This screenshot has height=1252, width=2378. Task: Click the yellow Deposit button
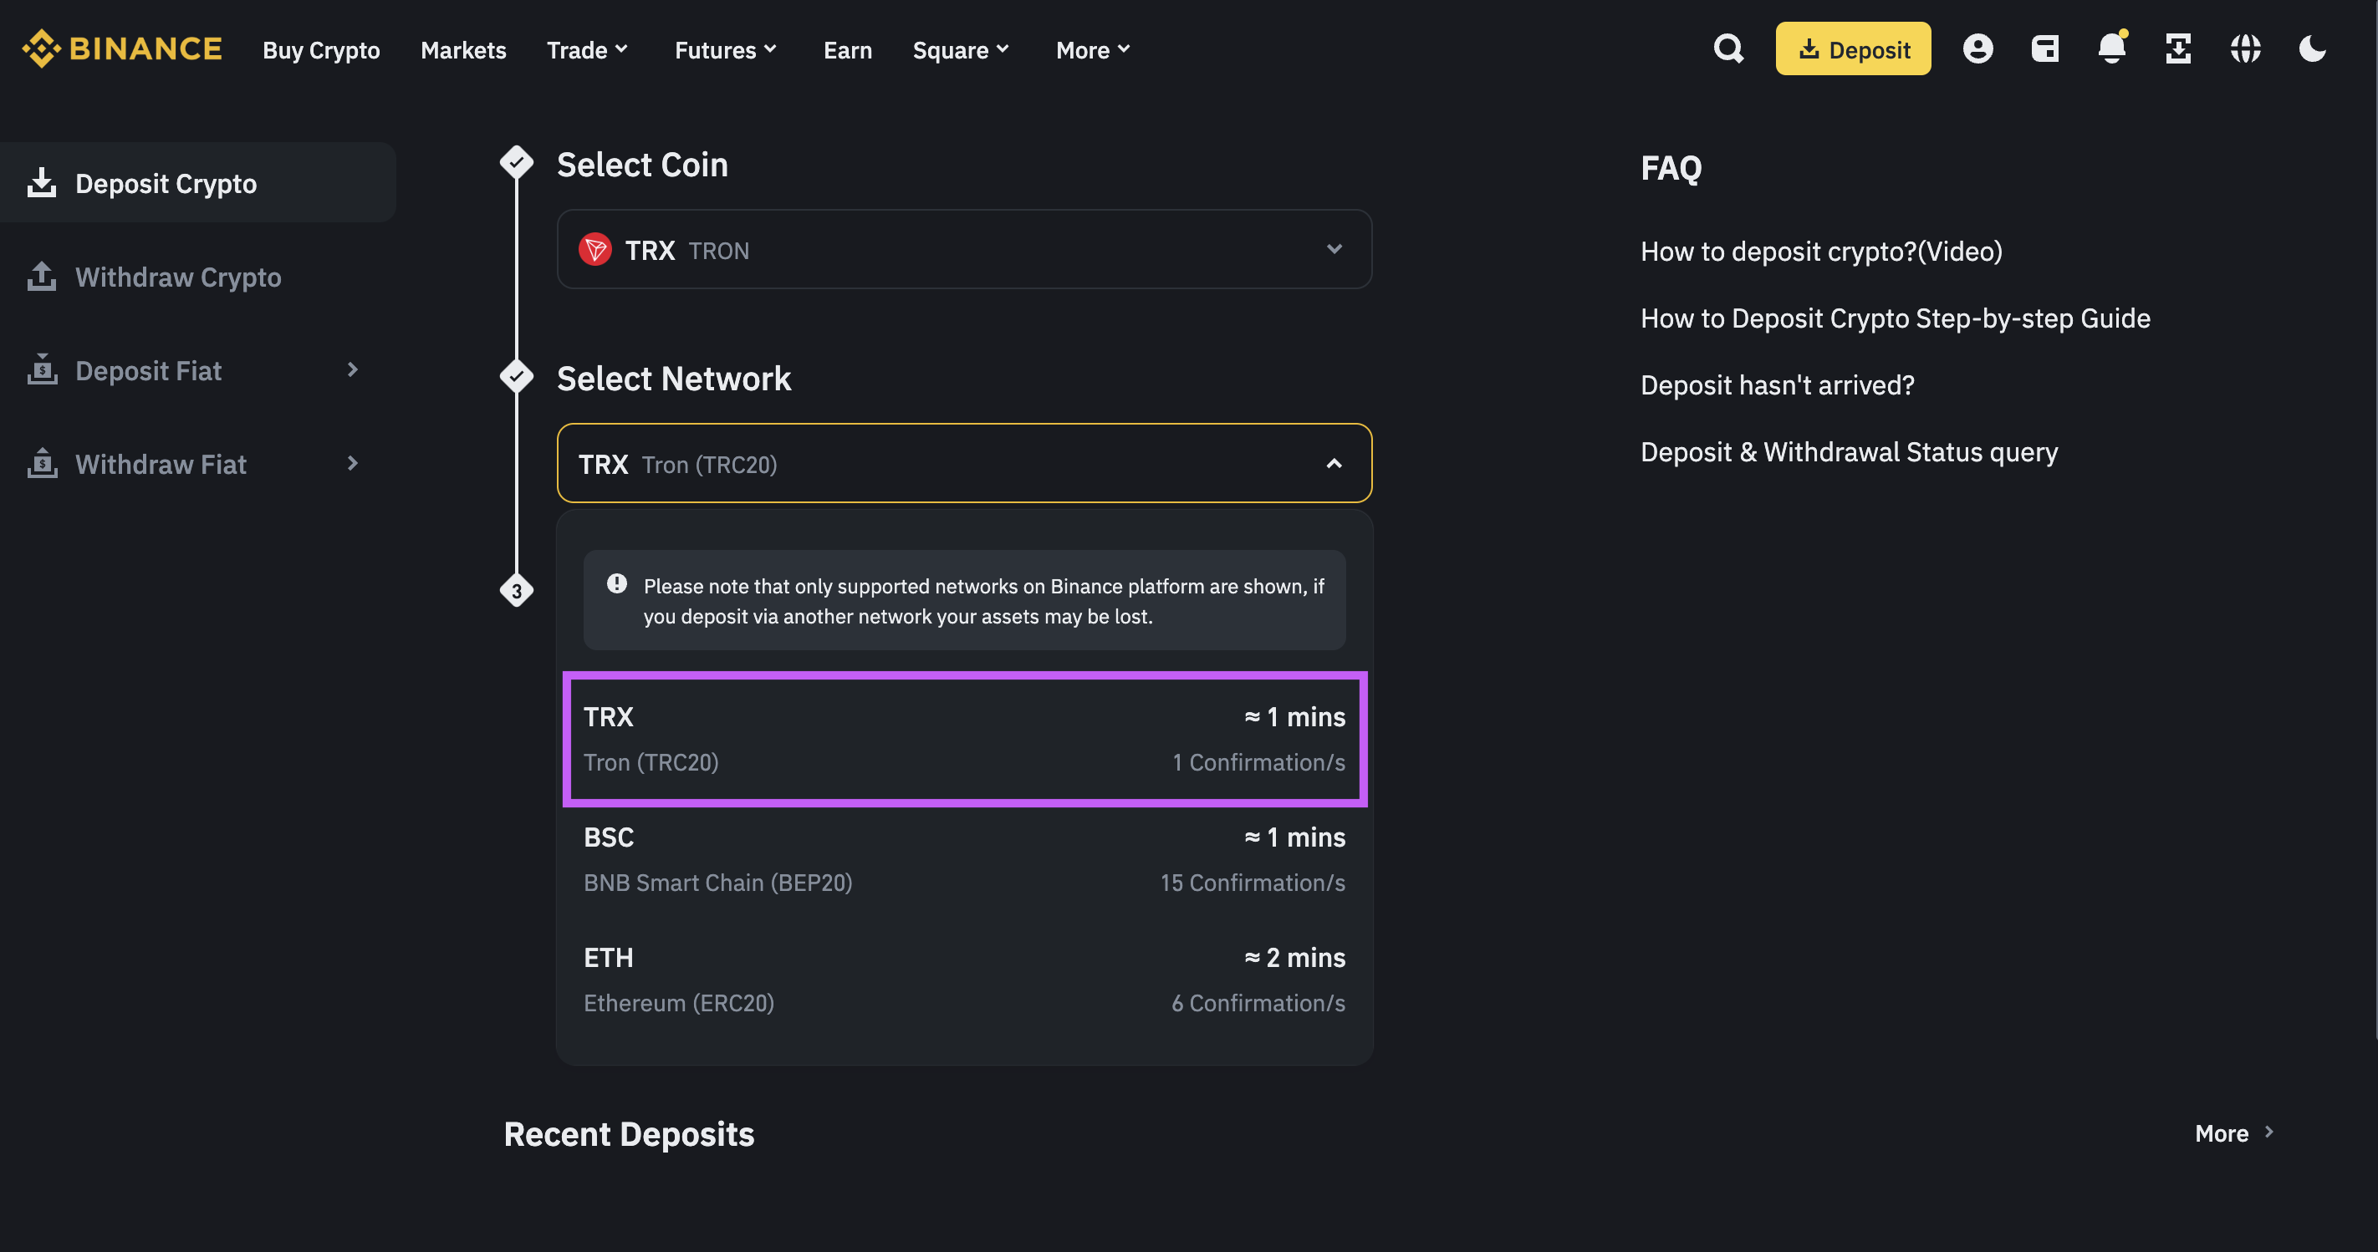click(1853, 49)
